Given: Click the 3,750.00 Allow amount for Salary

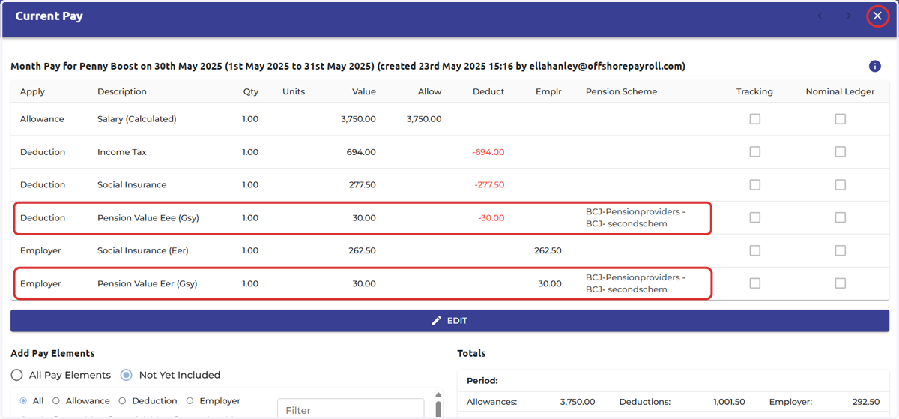Looking at the screenshot, I should 424,119.
